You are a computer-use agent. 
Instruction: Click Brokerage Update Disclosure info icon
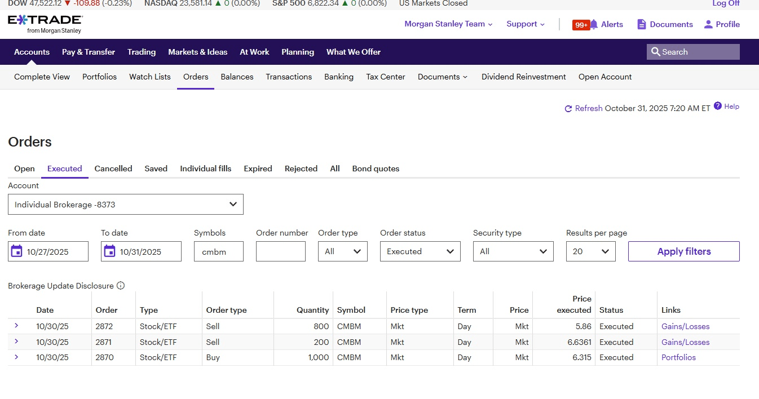(x=121, y=286)
